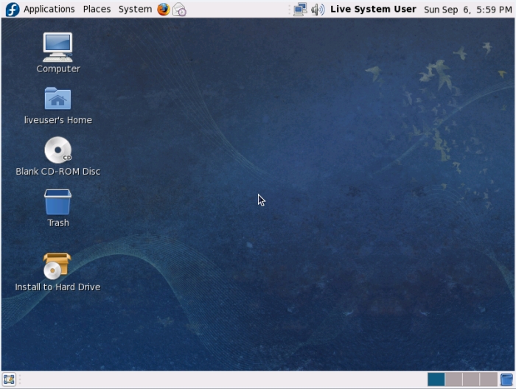516x389 pixels.
Task: Toggle the Show Desktop button
Action: [x=9, y=379]
